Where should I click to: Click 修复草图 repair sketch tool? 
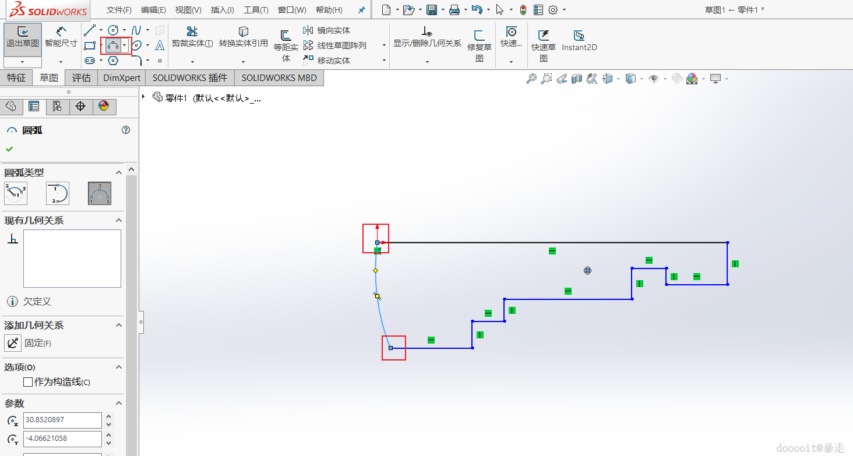pyautogui.click(x=480, y=47)
